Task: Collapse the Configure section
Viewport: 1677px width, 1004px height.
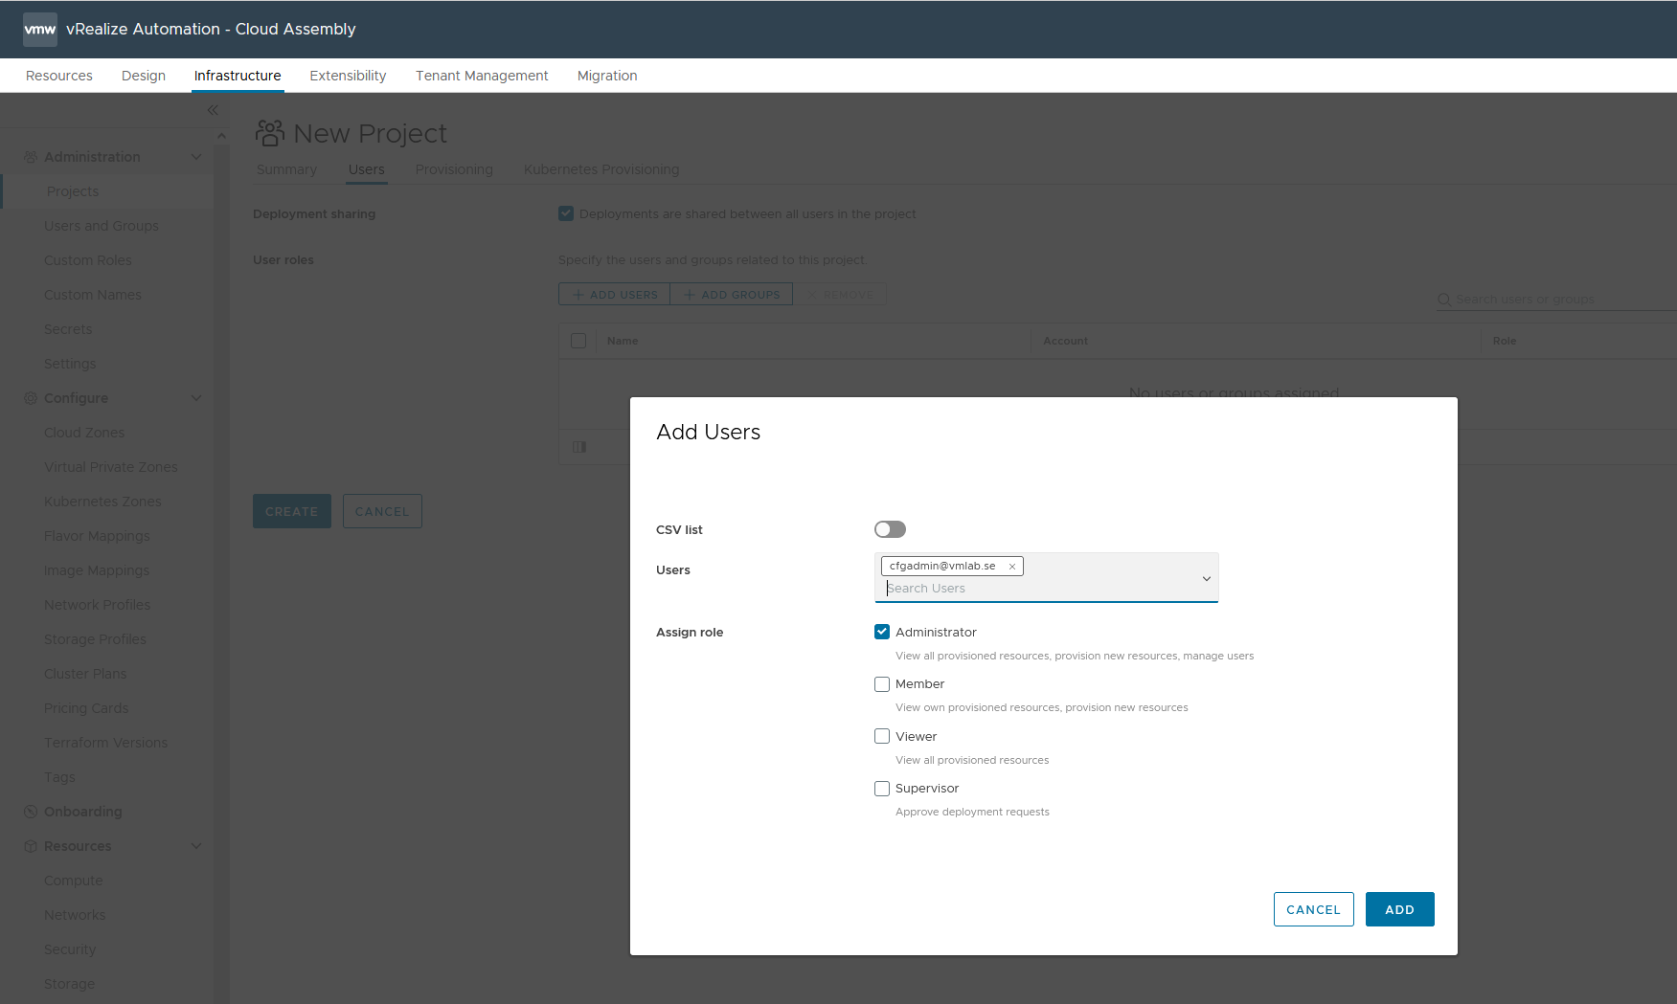Action: click(196, 398)
